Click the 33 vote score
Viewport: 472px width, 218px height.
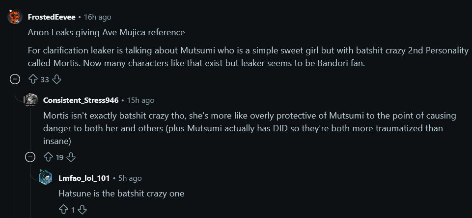pos(45,79)
